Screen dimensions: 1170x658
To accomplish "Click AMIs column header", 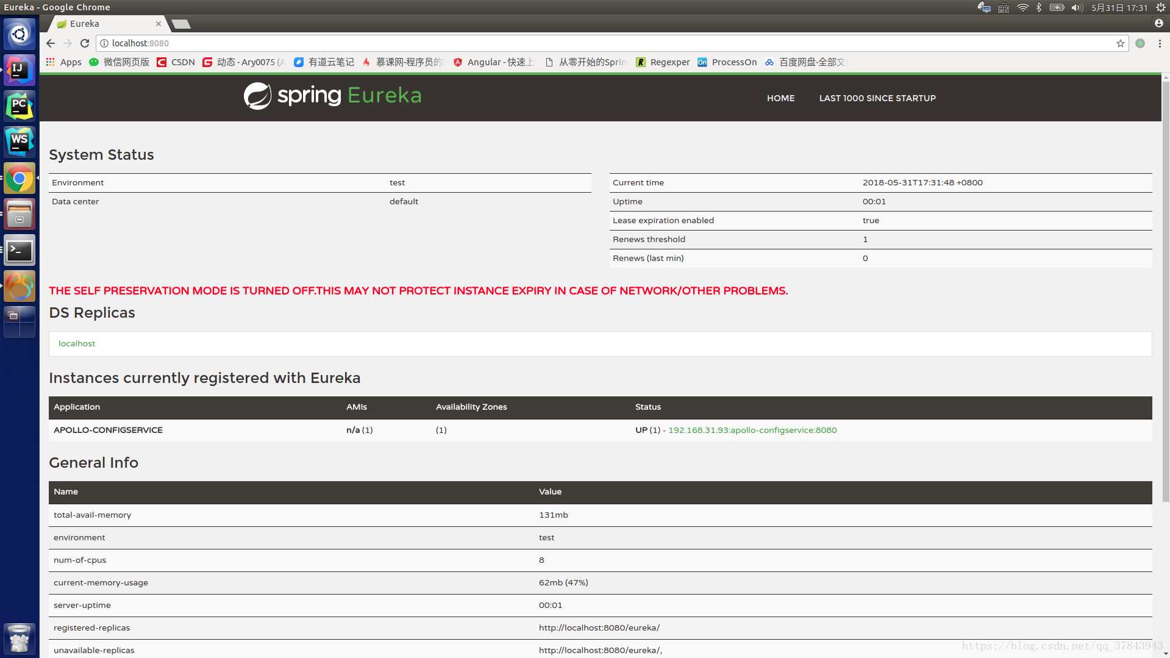I will (x=356, y=407).
